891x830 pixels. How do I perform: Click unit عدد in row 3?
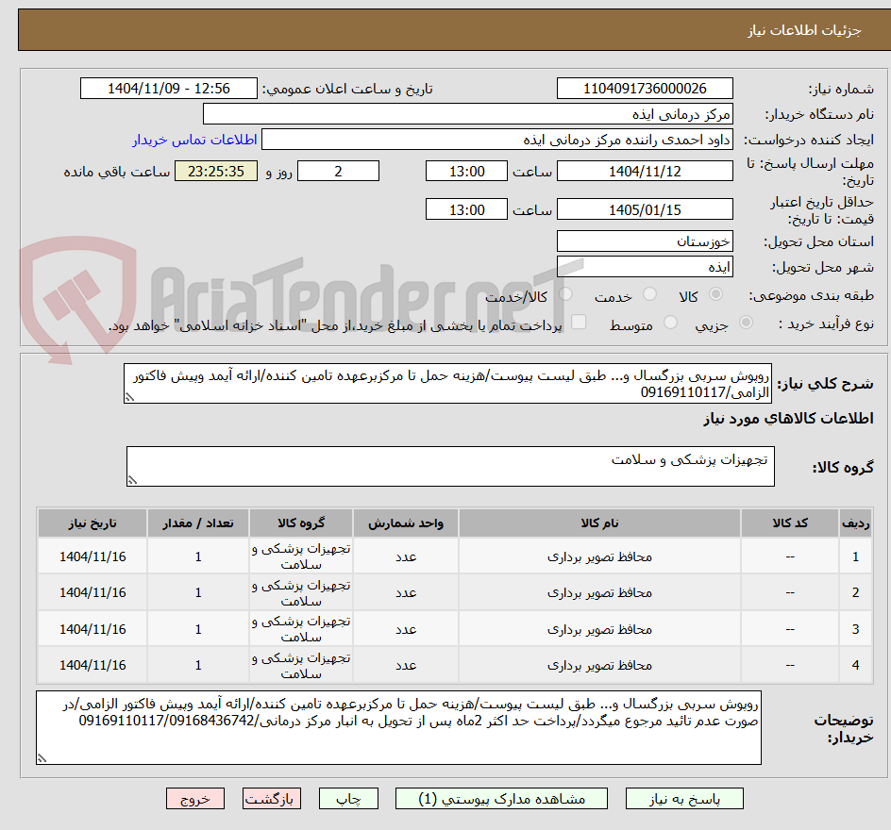tap(406, 630)
